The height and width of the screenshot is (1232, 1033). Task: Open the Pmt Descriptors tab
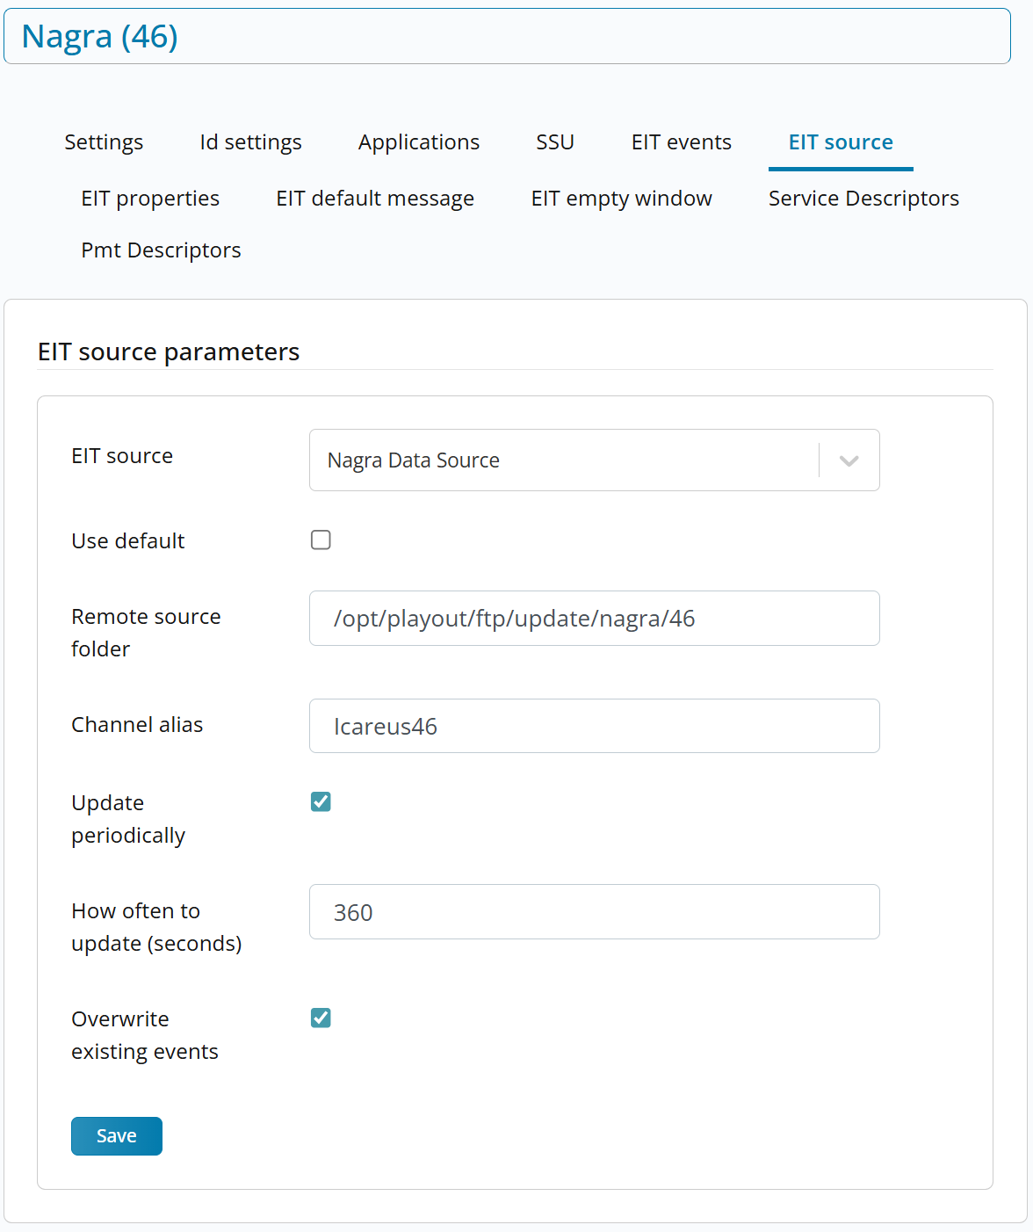click(x=161, y=250)
